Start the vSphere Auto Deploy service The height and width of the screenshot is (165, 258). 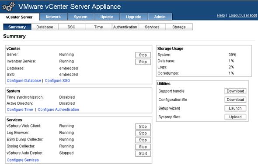(x=143, y=154)
